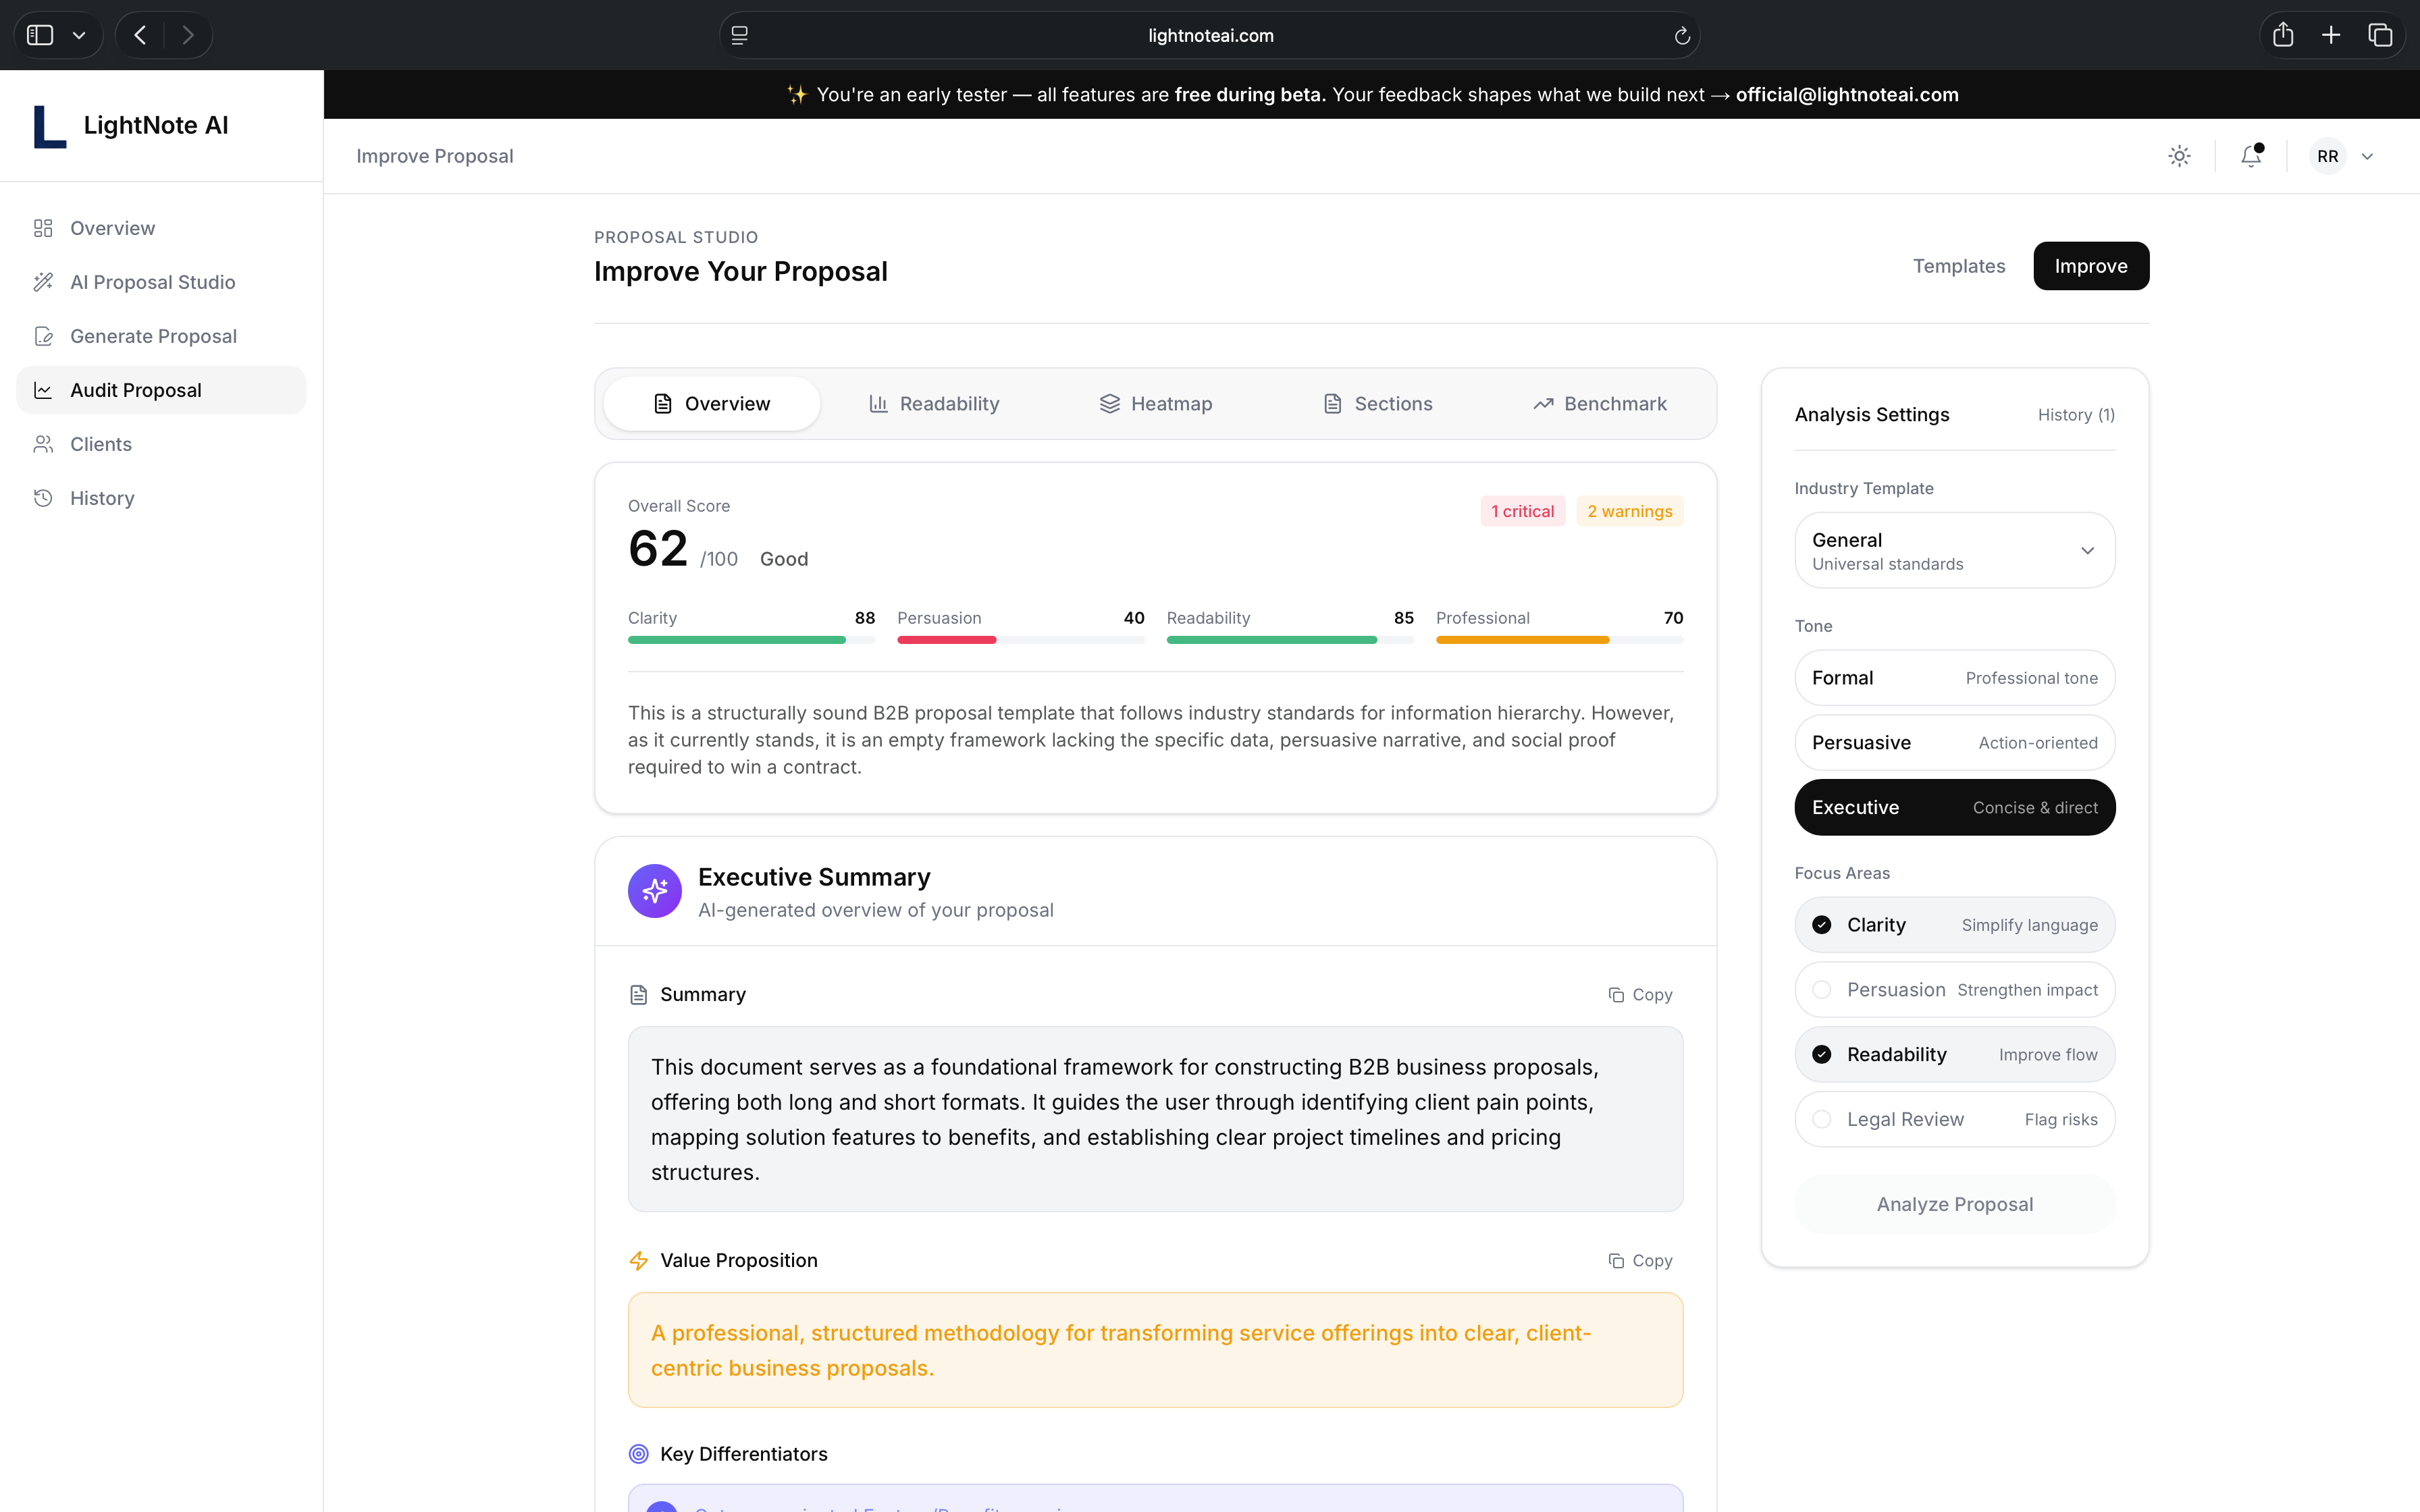Copy the Summary text
This screenshot has width=2420, height=1512.
[1640, 994]
